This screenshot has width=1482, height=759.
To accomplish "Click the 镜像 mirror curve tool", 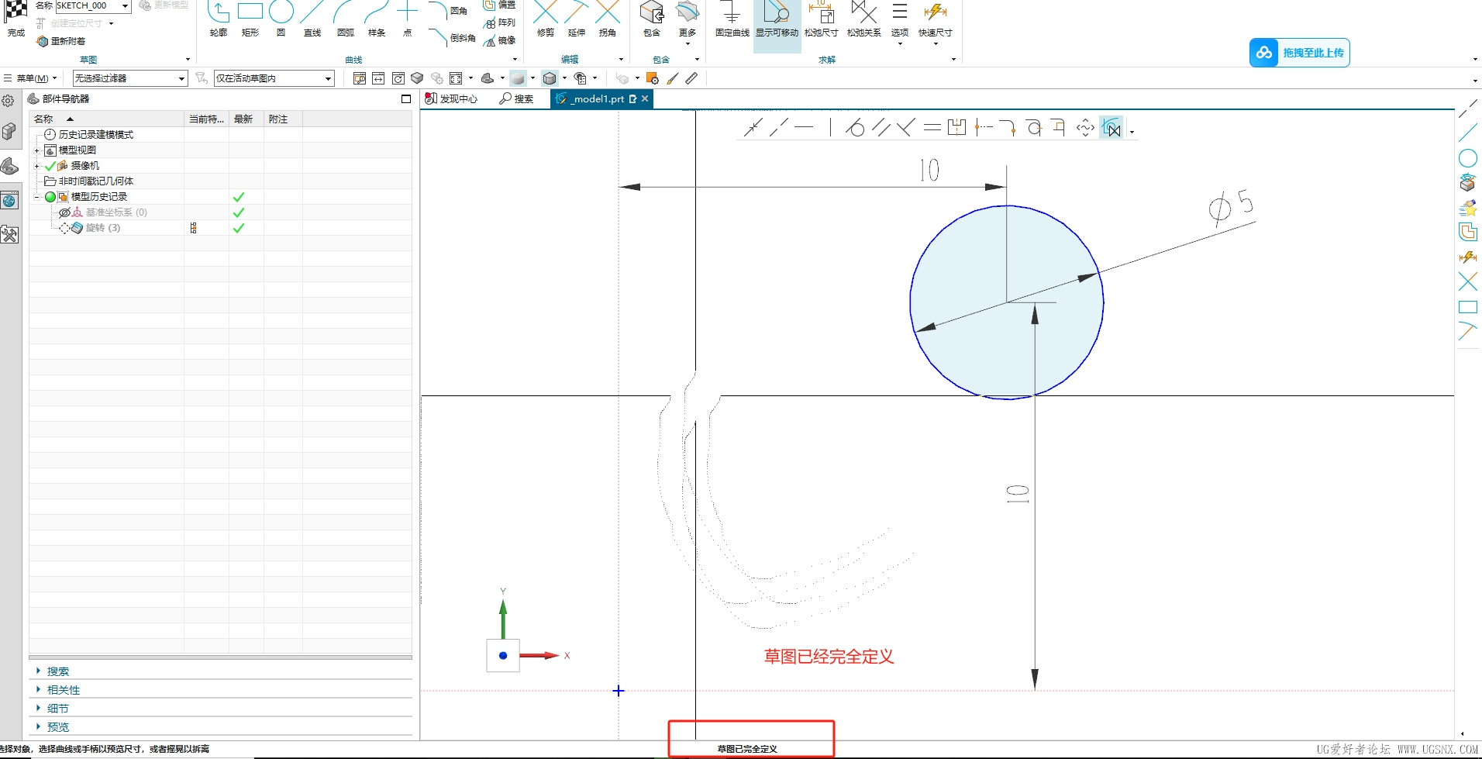I will (x=499, y=40).
